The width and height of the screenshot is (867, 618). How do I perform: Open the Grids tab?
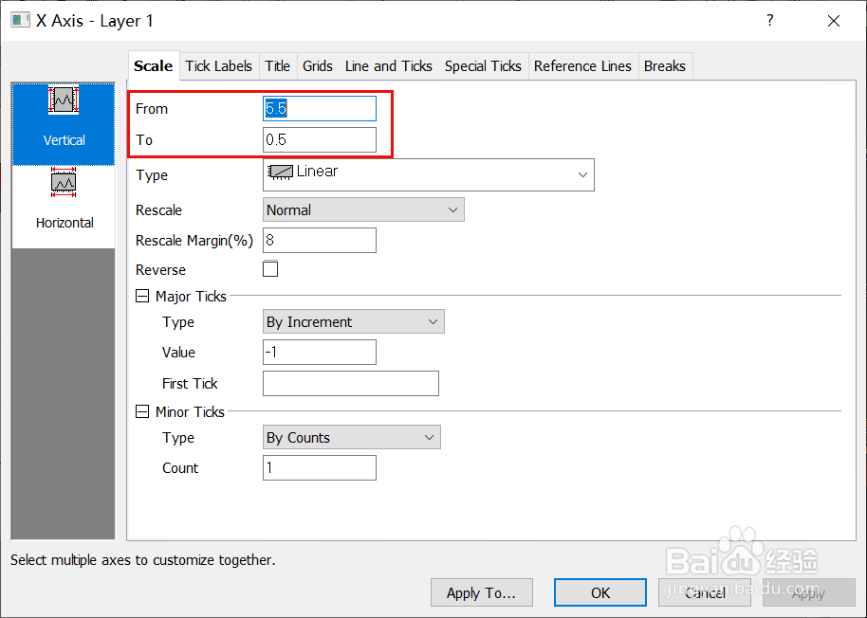pos(318,66)
